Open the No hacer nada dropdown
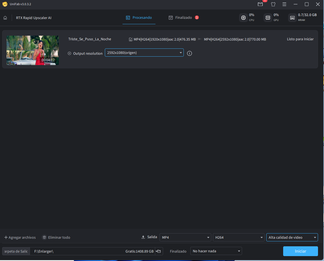 pos(216,251)
